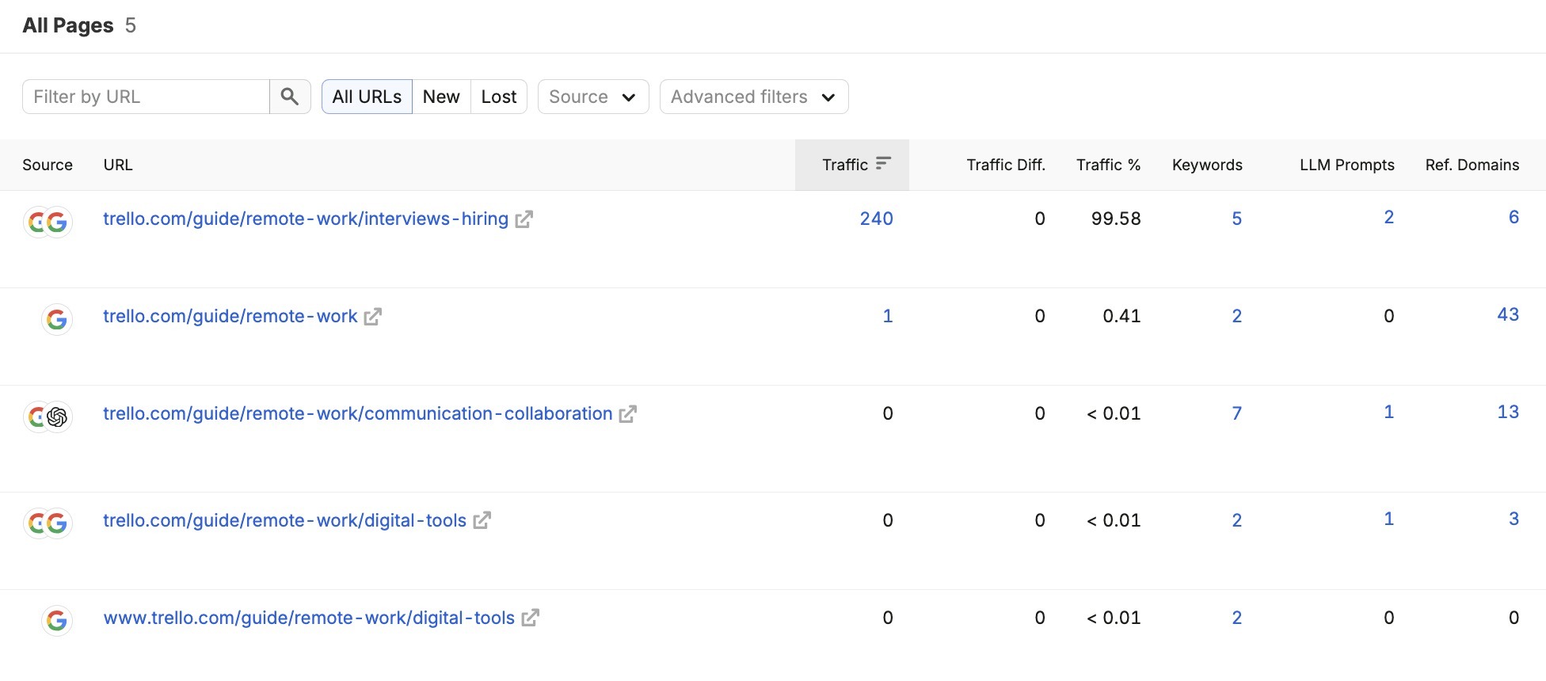Focus the Filter by URL input

147,97
